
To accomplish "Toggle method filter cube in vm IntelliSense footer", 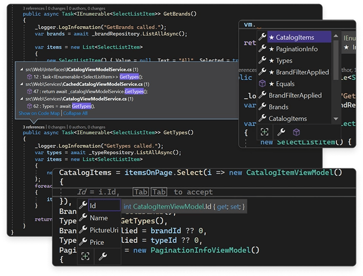I will (x=296, y=132).
